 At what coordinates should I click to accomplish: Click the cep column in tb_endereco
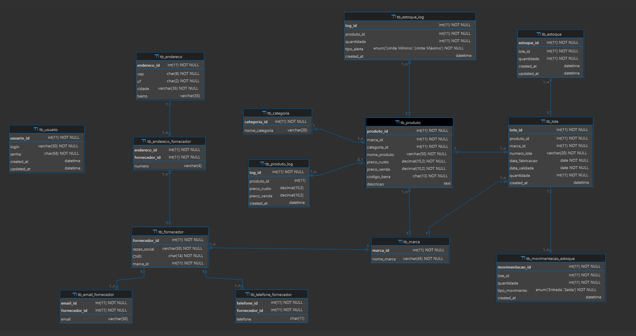170,74
